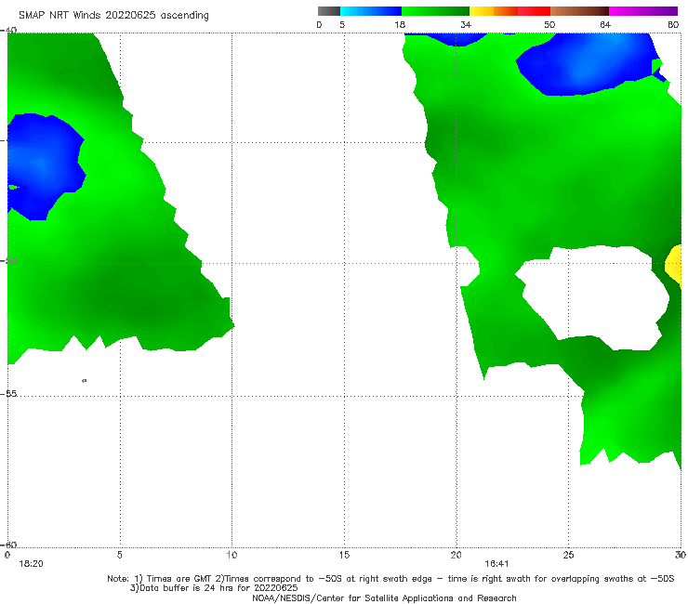This screenshot has height=604, width=688.
Task: Click the red segment of the color bar
Action: tap(534, 11)
